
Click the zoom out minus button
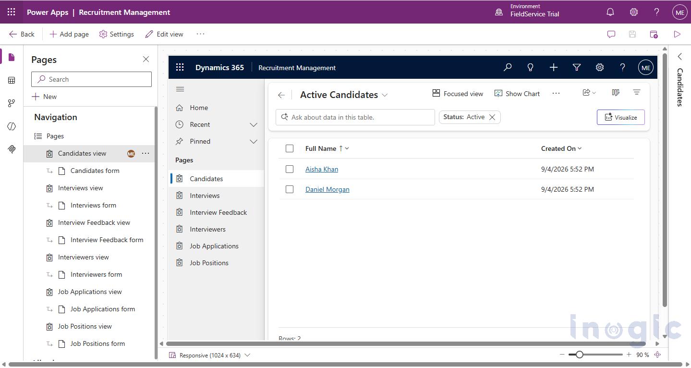click(x=562, y=355)
